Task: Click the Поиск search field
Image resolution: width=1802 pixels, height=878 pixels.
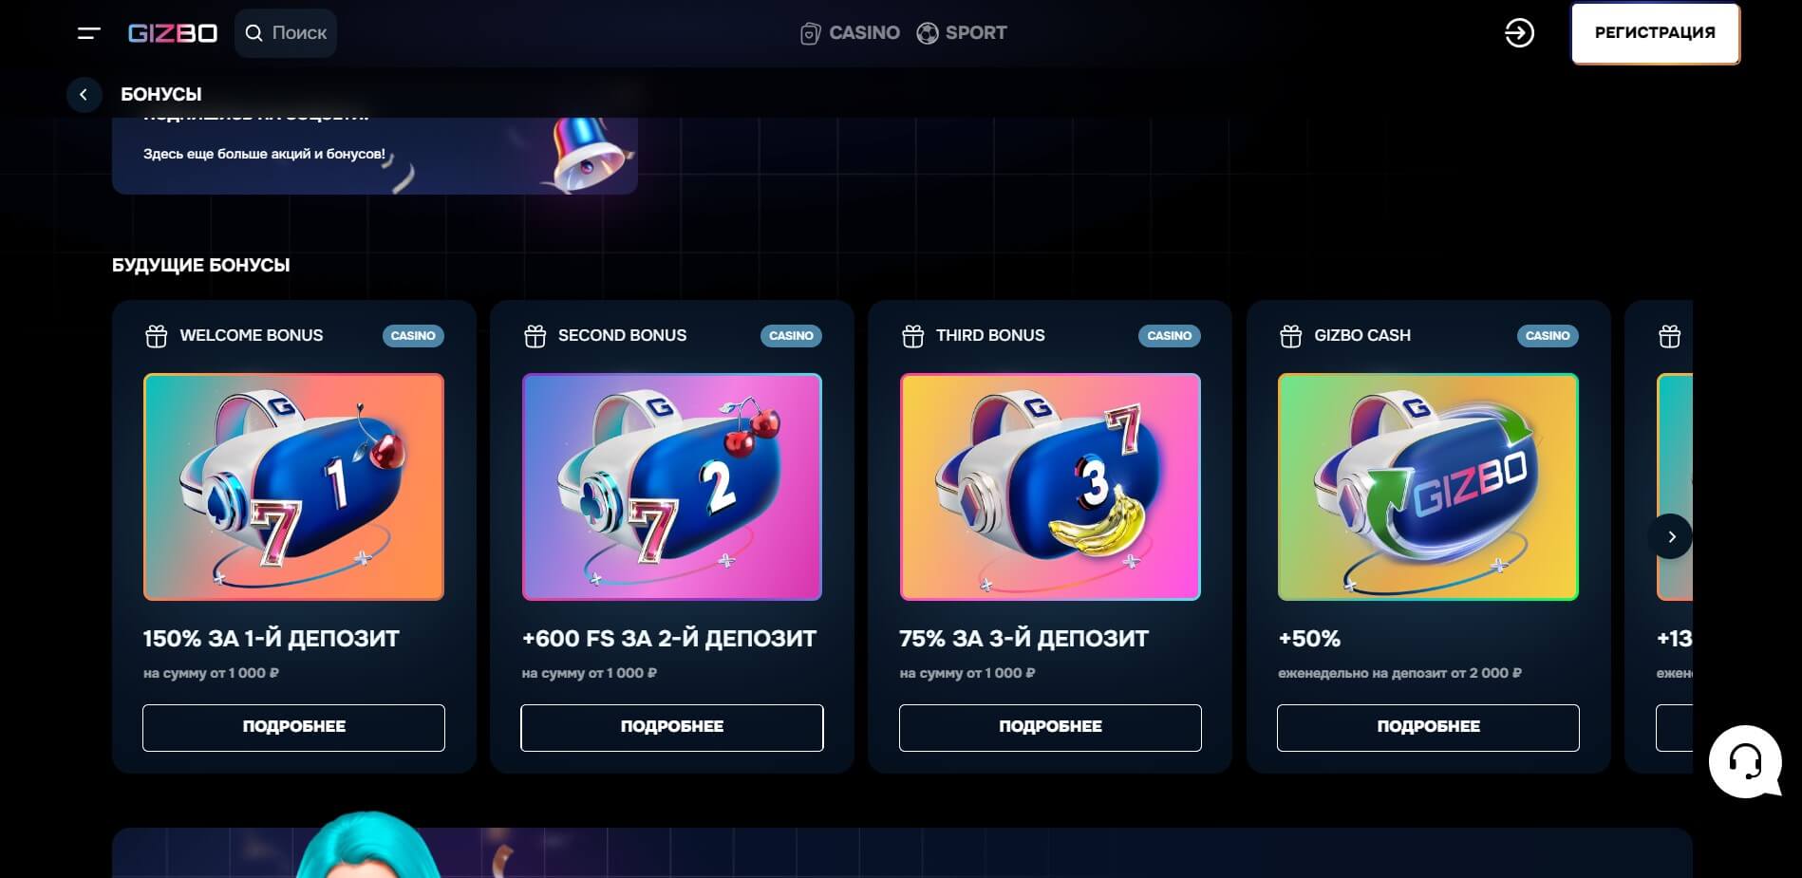Action: [x=286, y=33]
